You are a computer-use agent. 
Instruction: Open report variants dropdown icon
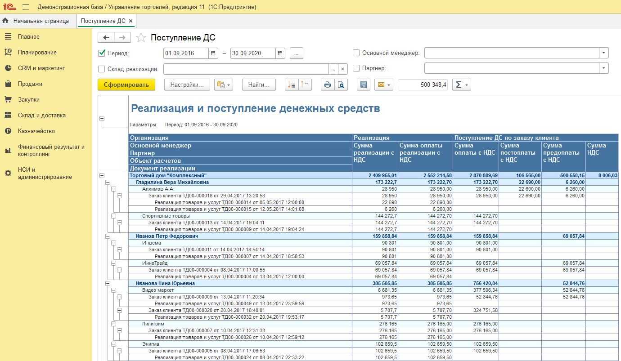pos(224,85)
